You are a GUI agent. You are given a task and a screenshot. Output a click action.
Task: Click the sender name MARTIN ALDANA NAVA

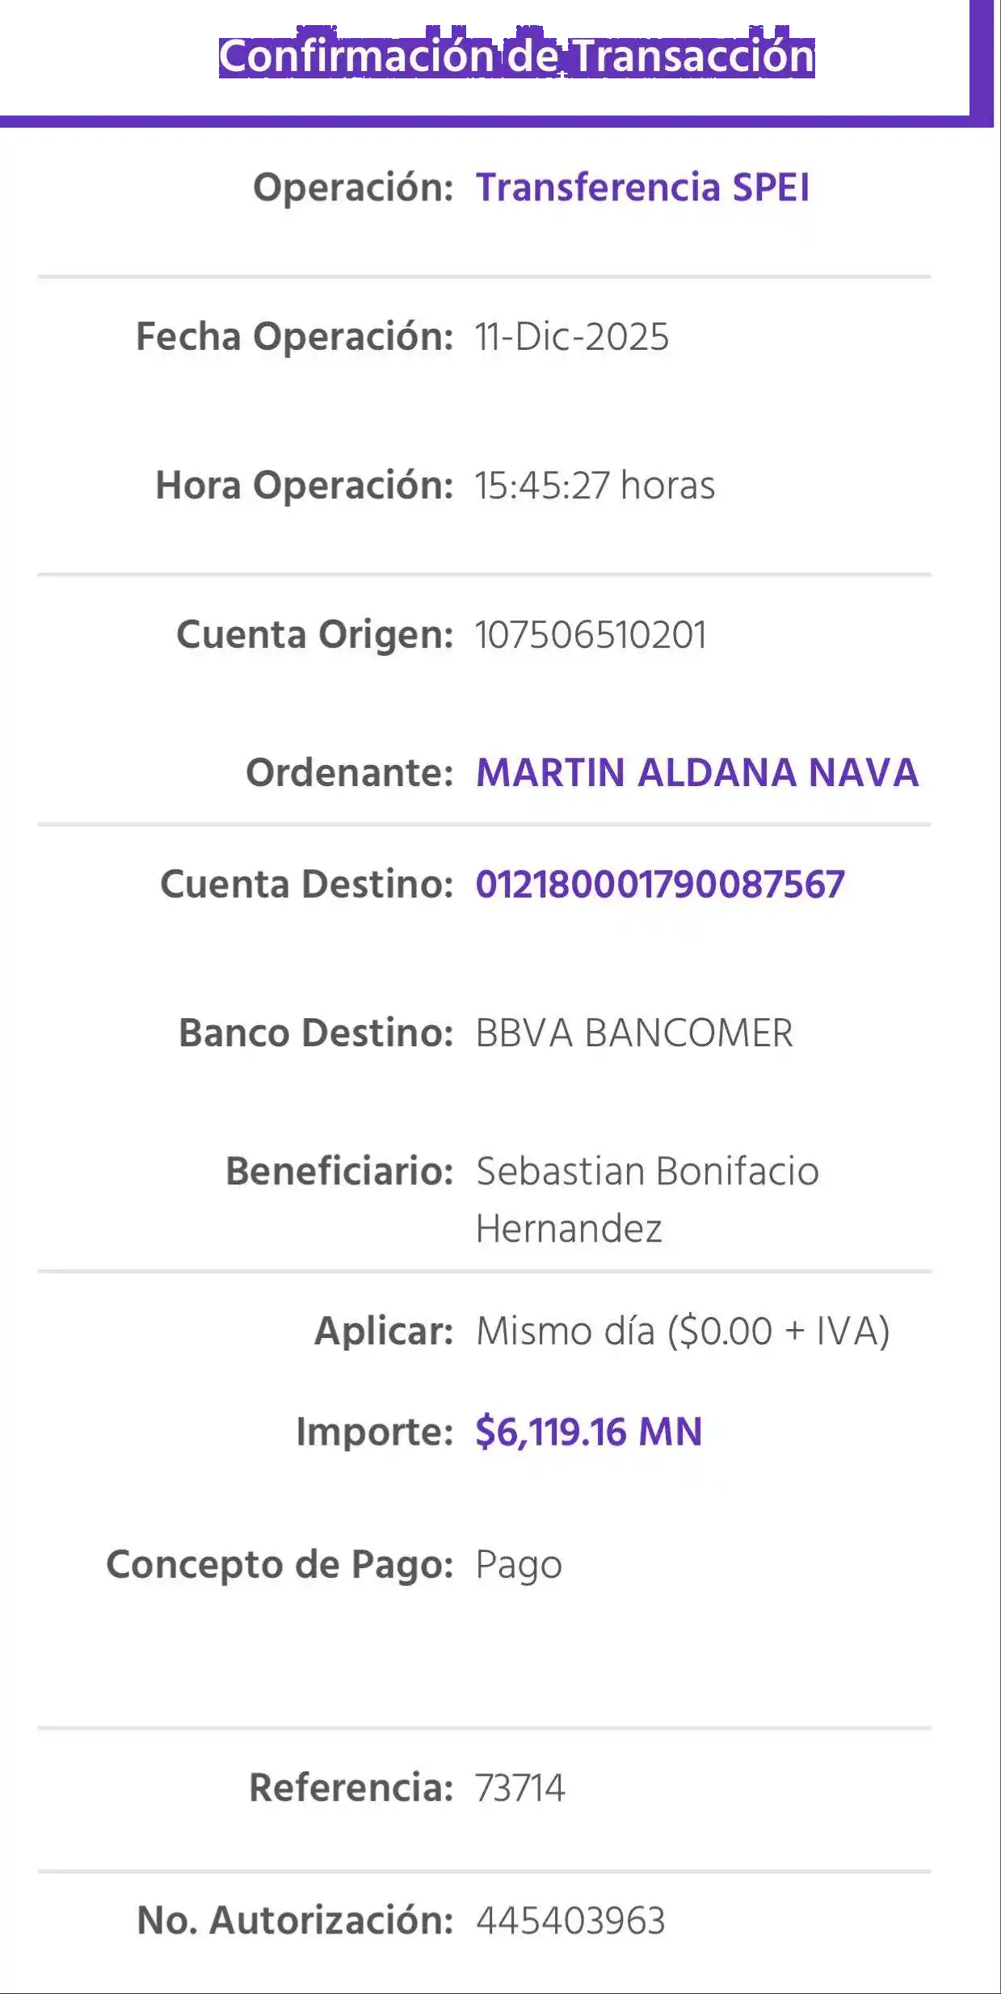(x=696, y=772)
